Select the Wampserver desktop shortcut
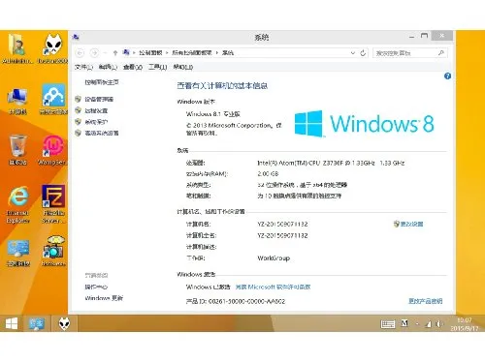The image size is (485, 363). coord(52,150)
